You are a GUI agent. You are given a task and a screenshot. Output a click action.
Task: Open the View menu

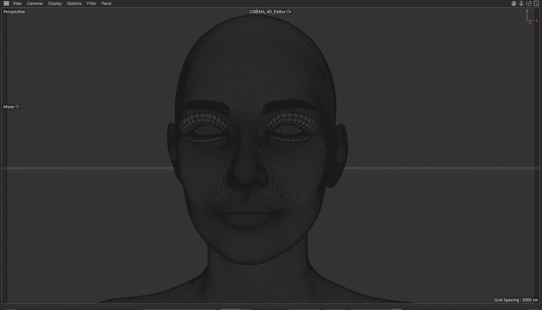17,3
